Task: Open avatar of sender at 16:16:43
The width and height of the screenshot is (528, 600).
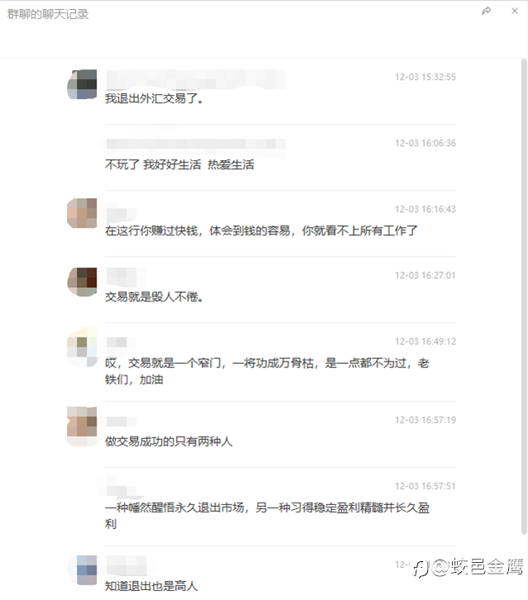Action: [x=82, y=213]
